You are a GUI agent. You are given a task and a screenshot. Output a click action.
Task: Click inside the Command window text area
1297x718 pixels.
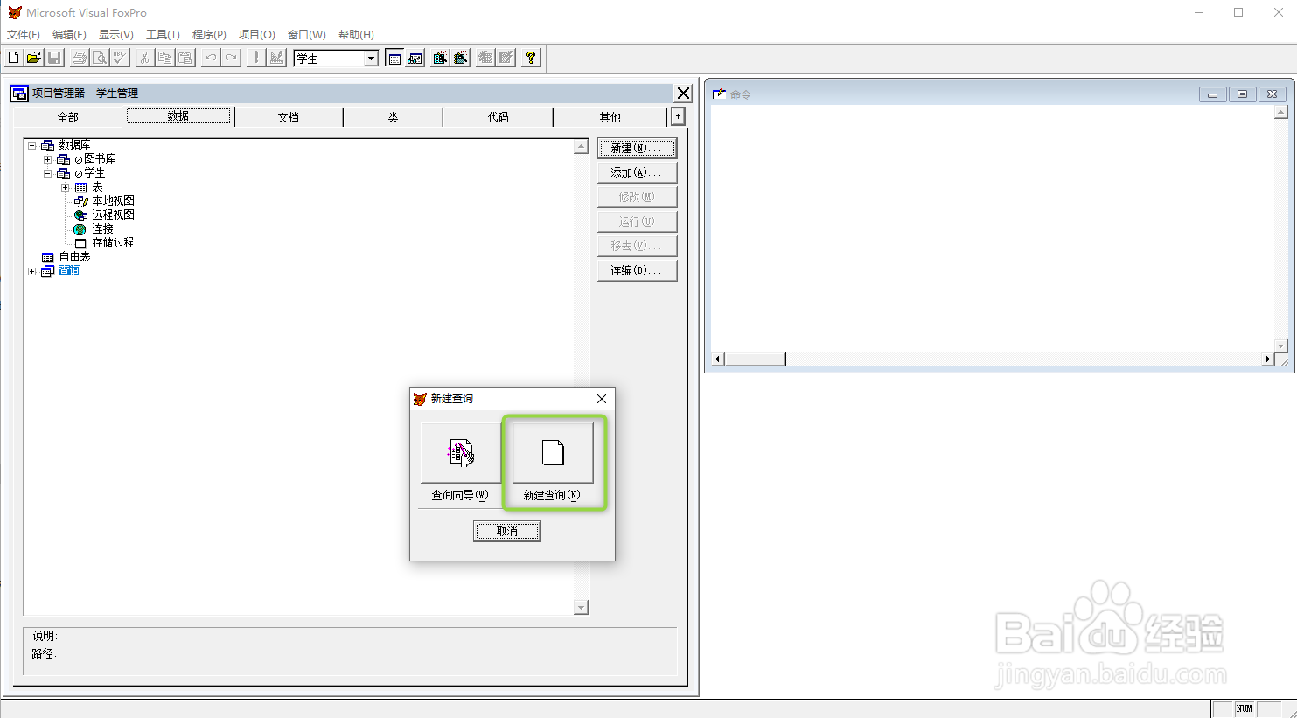coord(992,227)
